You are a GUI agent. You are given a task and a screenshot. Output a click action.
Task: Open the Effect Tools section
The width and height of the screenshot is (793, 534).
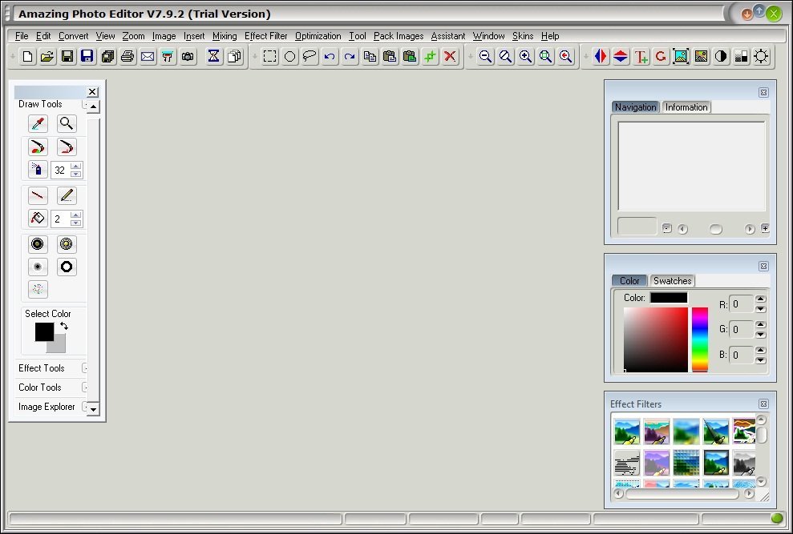point(40,367)
